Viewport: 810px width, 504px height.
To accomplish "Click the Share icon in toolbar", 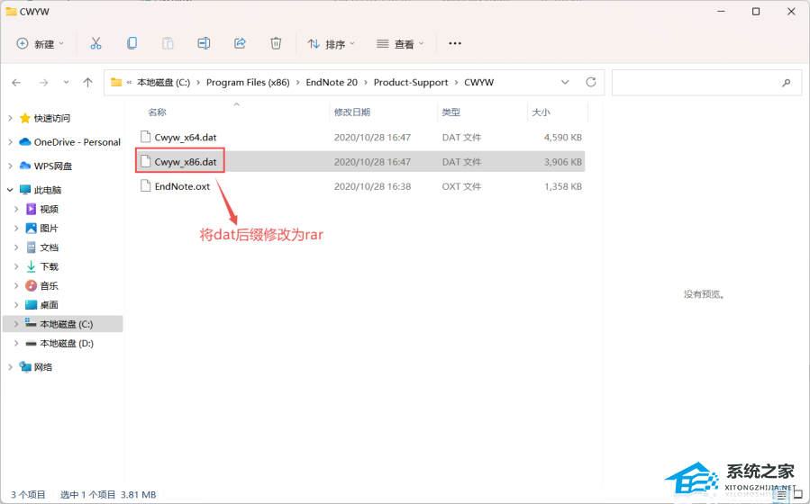I will (240, 43).
